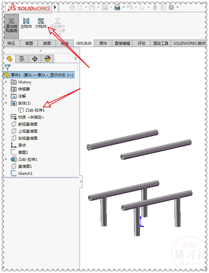This screenshot has width=209, height=273.
Task: Open the Save options dropdown arrow
Action: coord(111,7)
